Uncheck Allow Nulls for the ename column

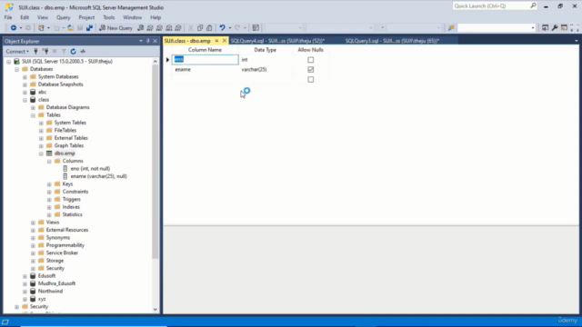[311, 69]
